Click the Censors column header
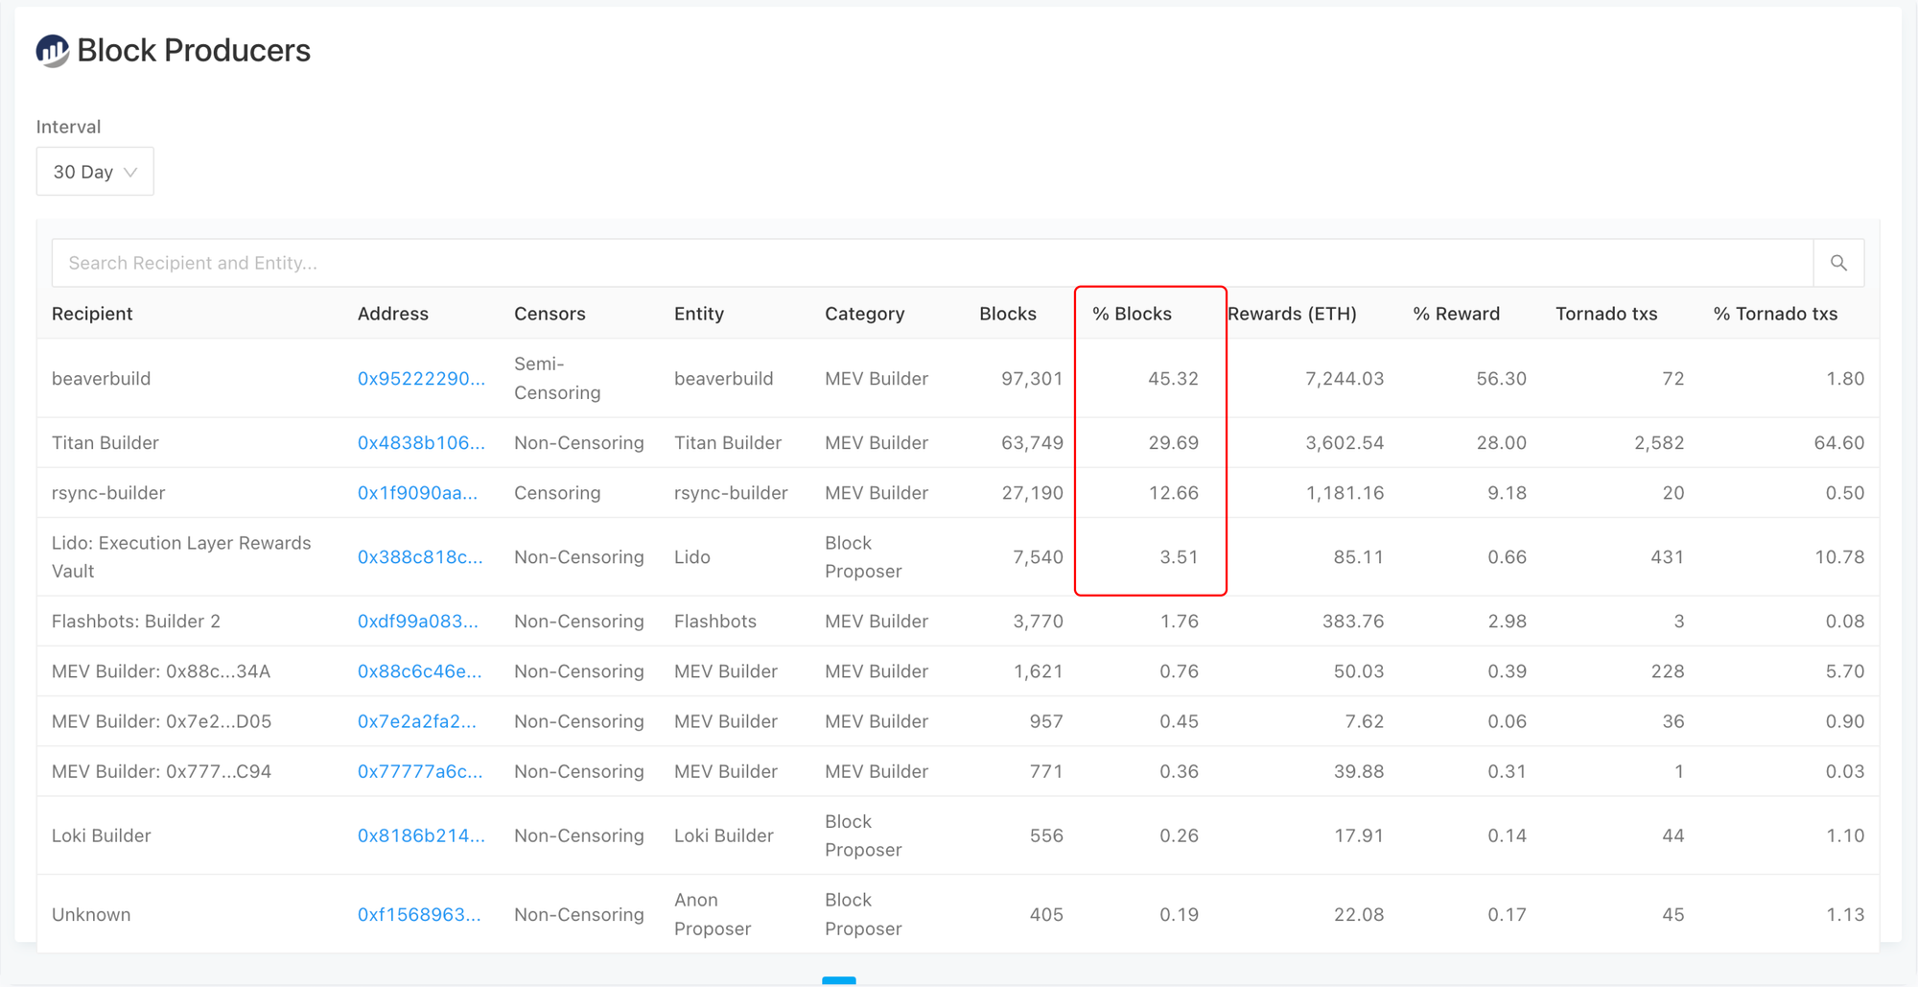Image resolution: width=1918 pixels, height=987 pixels. coord(550,314)
